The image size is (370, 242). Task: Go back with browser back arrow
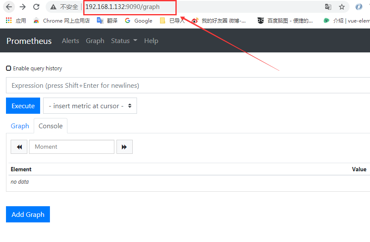(x=9, y=7)
